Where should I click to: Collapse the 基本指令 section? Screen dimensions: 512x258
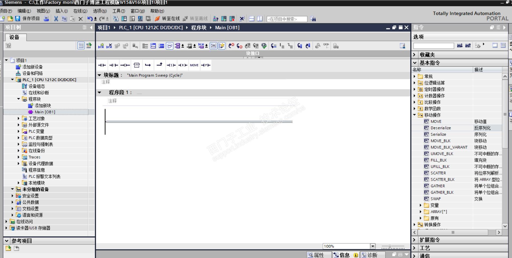pyautogui.click(x=414, y=63)
